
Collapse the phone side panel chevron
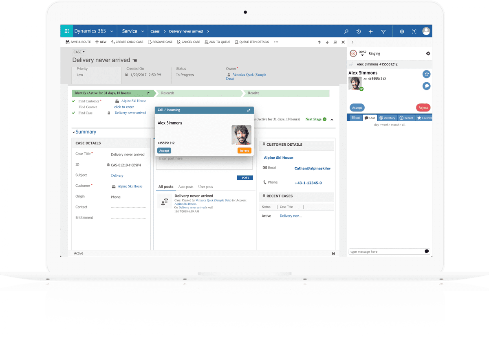[352, 42]
